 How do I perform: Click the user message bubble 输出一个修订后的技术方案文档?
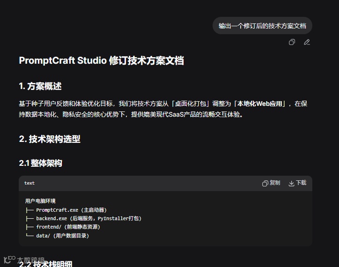click(262, 26)
